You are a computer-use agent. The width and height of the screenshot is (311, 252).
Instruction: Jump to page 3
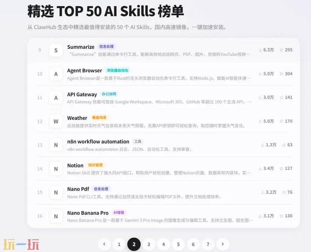point(149,244)
